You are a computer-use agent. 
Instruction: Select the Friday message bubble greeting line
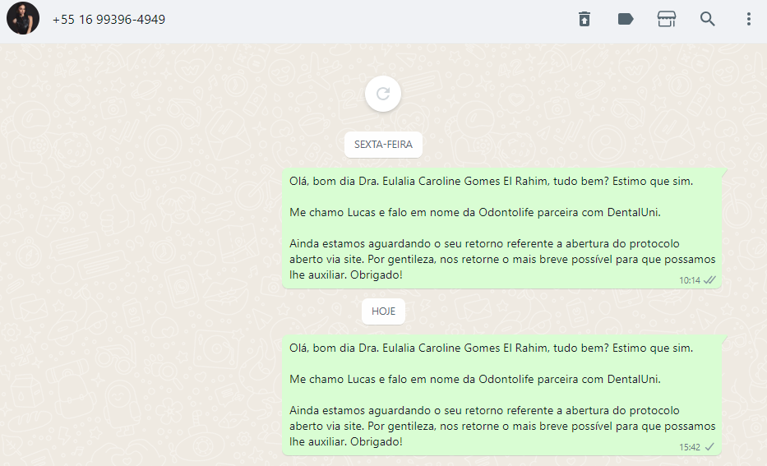click(491, 182)
